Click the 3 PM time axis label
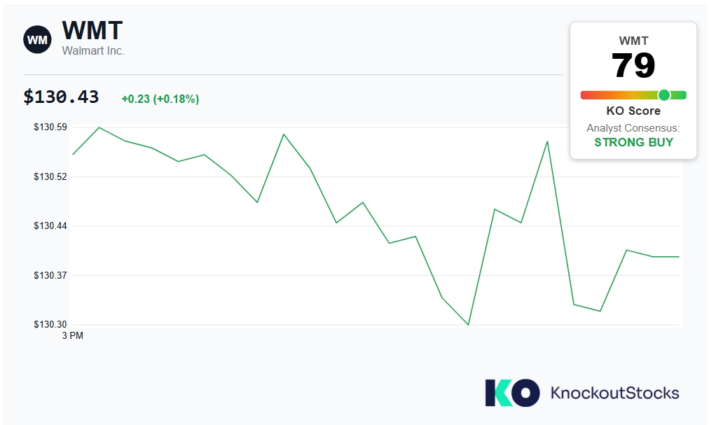Image resolution: width=709 pixels, height=425 pixels. (x=73, y=335)
